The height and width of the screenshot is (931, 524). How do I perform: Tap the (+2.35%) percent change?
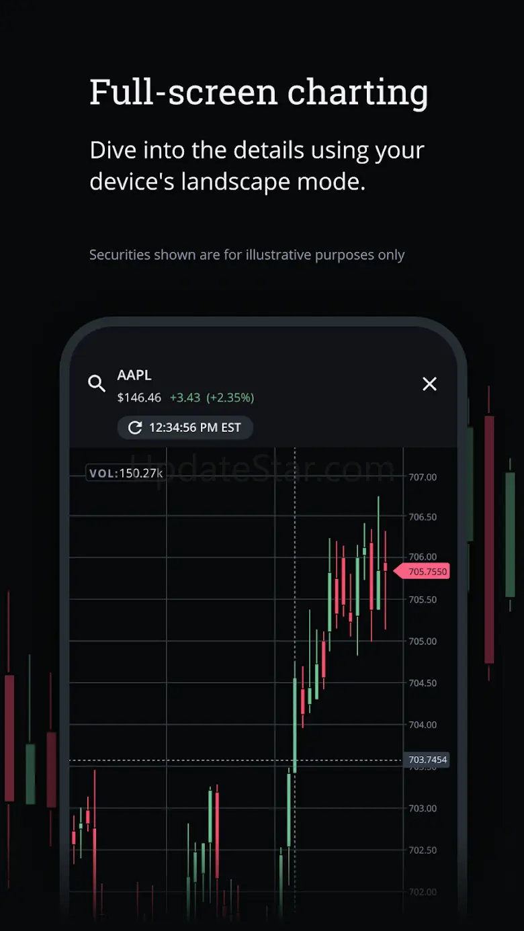click(230, 398)
